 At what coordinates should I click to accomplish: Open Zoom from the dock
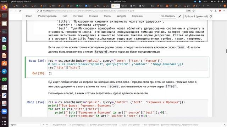[4, 111]
